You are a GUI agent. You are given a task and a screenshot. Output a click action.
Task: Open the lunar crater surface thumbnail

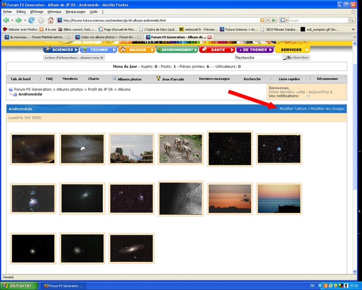[181, 198]
